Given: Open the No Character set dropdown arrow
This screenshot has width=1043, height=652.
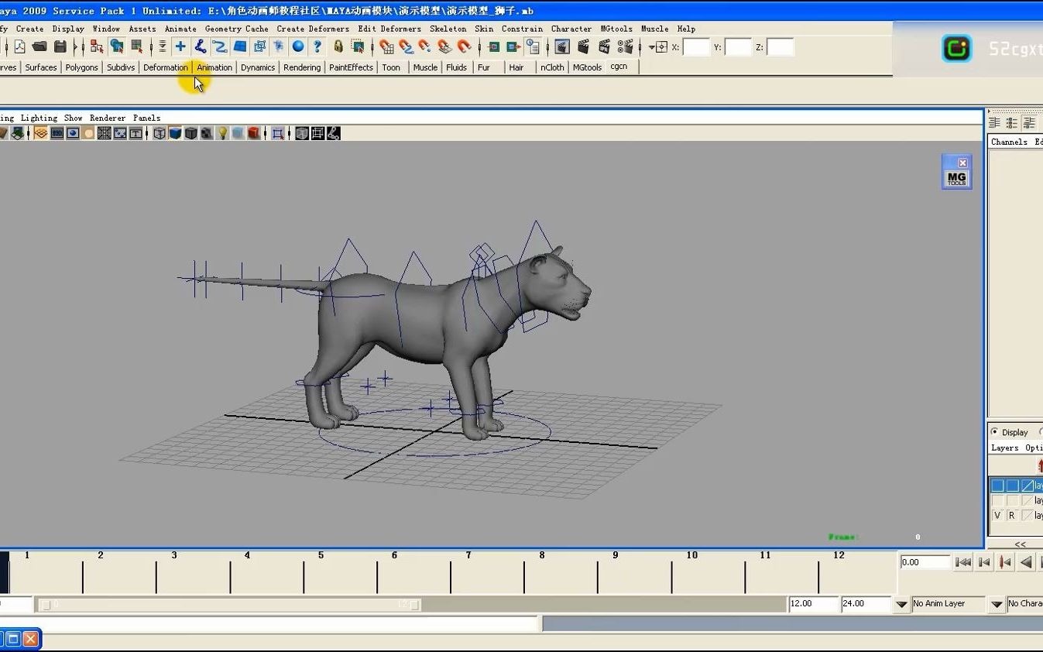Looking at the screenshot, I should 997,604.
